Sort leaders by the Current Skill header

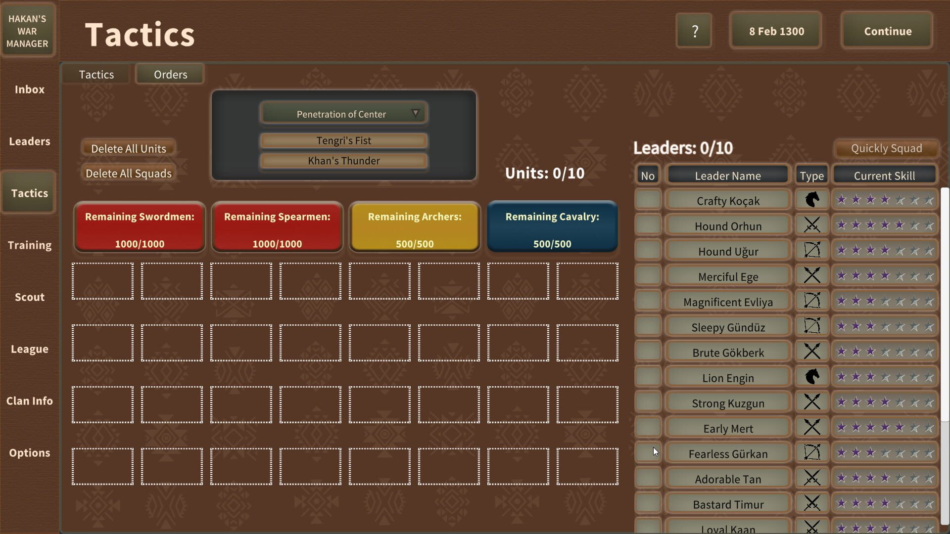884,176
